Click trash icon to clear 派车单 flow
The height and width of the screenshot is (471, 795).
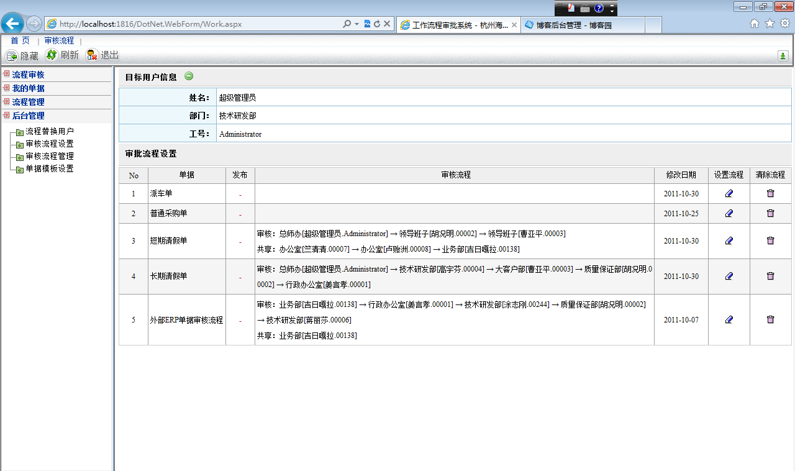771,193
